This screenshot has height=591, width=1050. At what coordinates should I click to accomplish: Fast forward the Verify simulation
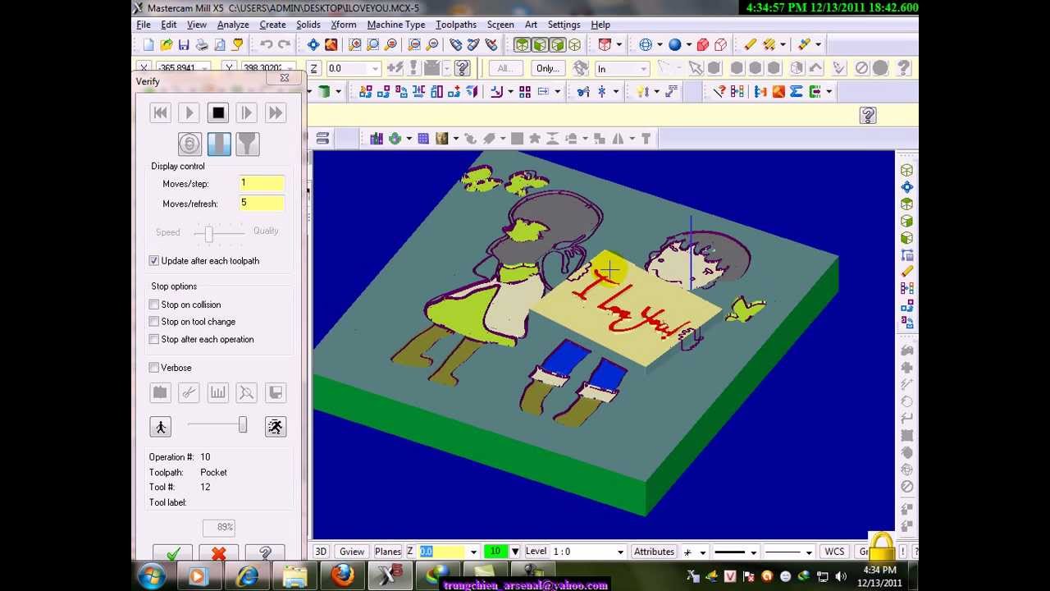click(x=276, y=113)
